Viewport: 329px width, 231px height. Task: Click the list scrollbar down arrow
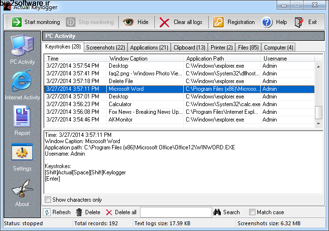[318, 124]
